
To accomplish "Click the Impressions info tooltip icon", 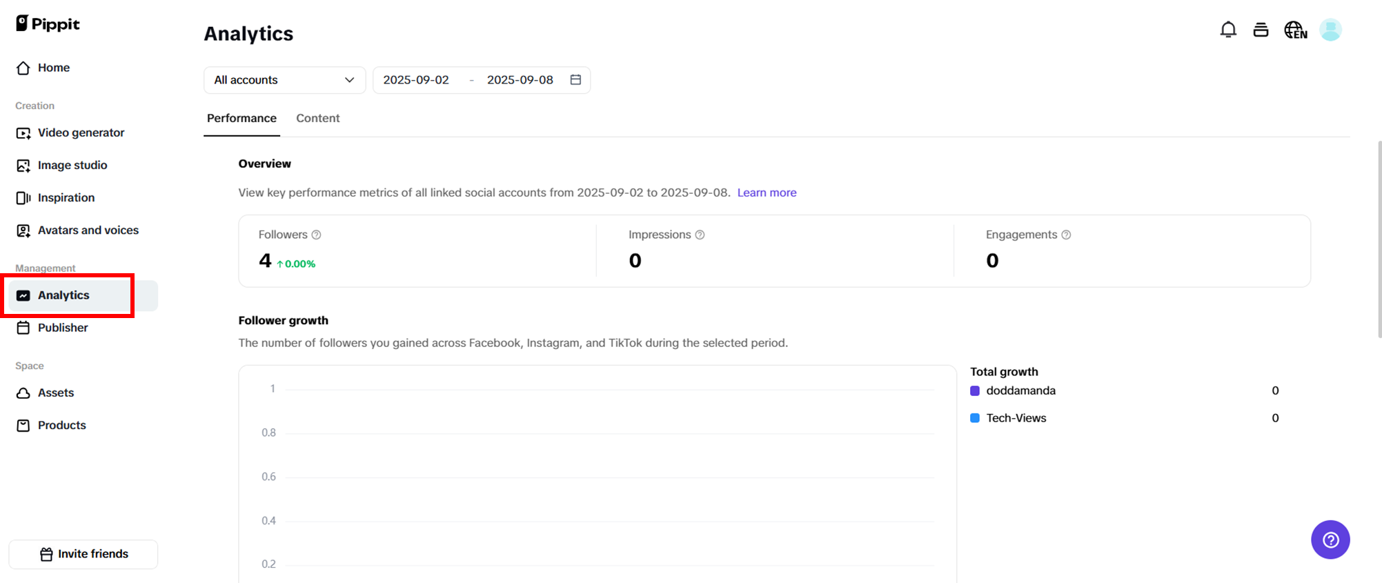I will point(700,235).
